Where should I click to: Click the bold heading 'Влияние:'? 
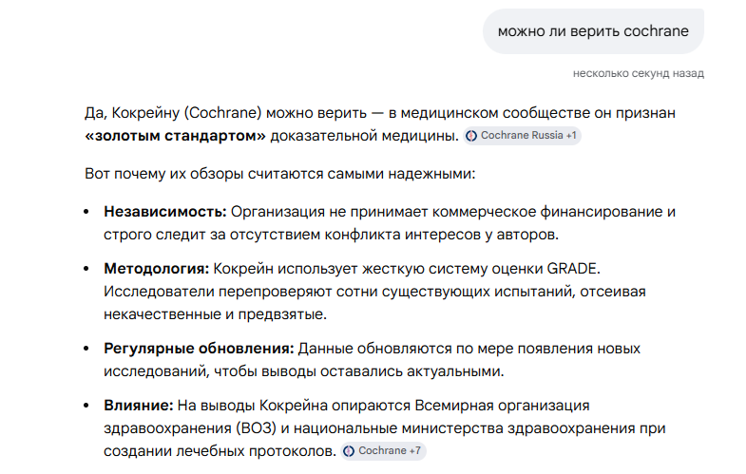pyautogui.click(x=139, y=406)
